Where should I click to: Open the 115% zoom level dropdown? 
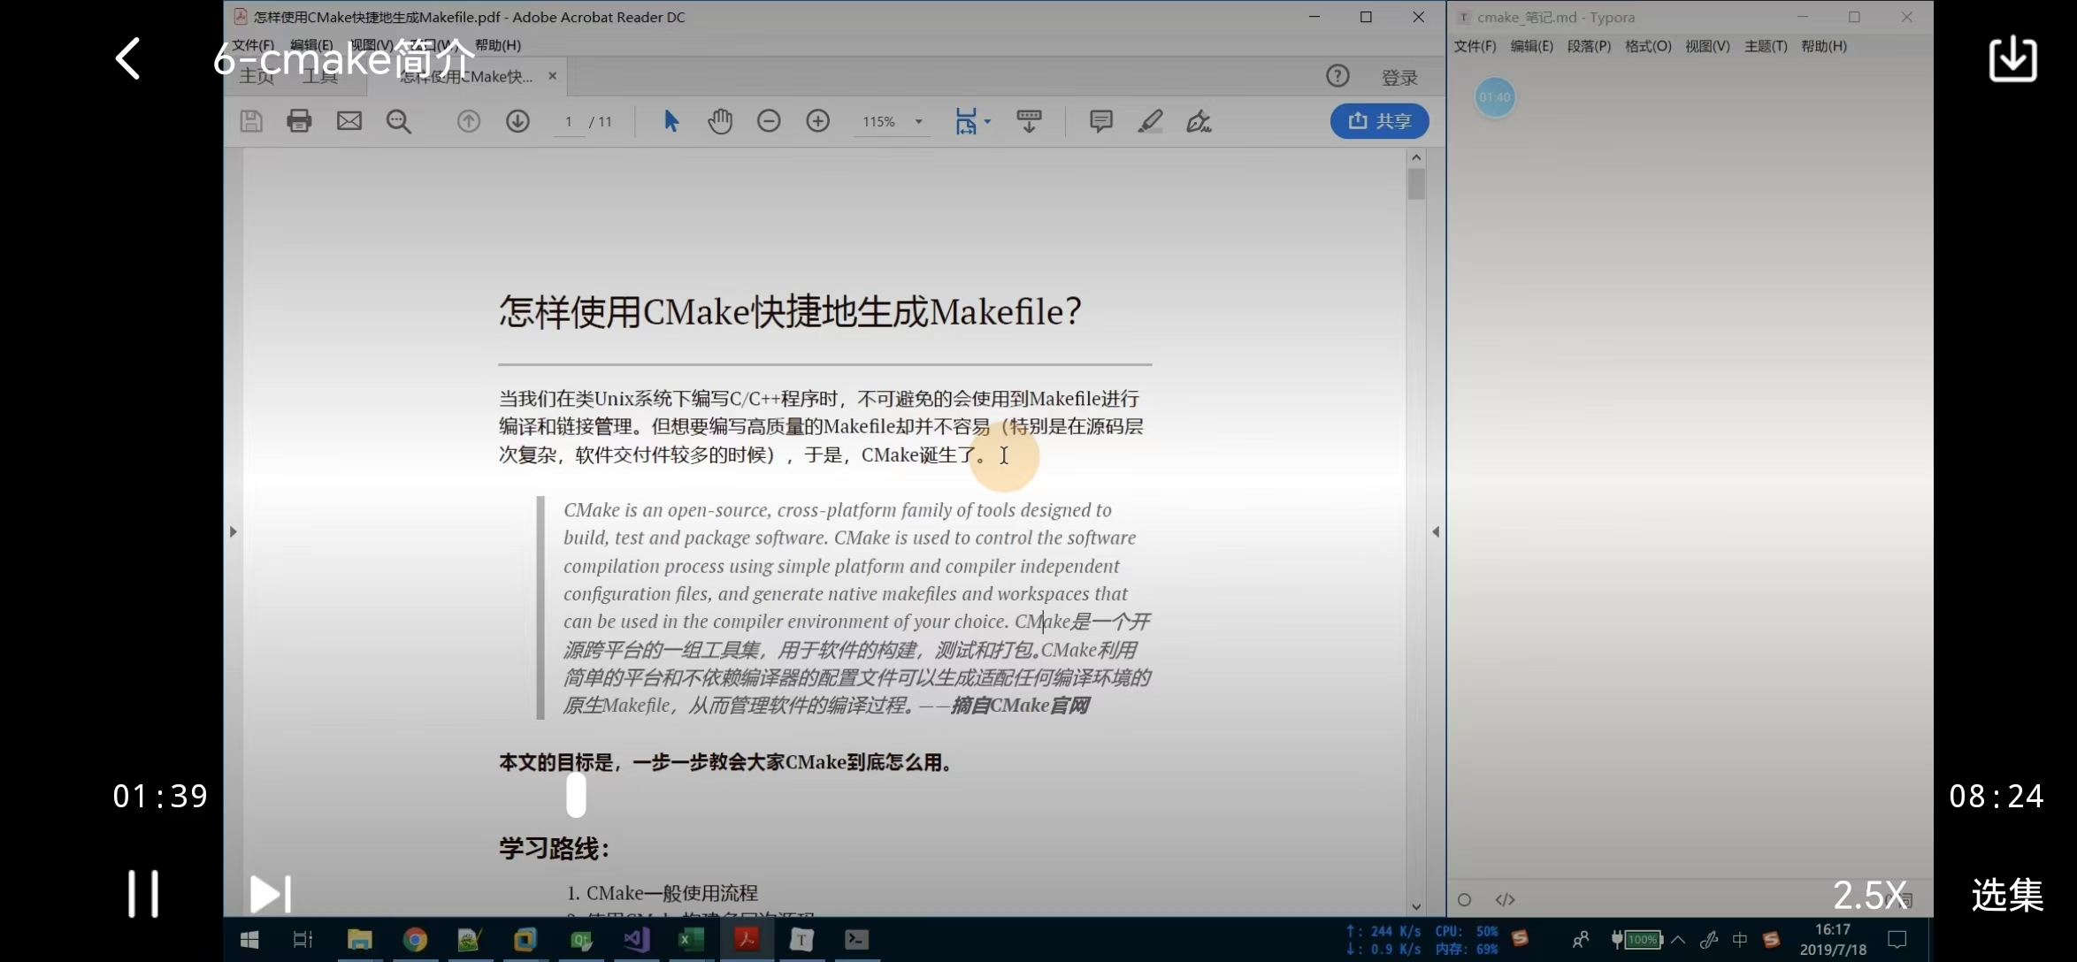[x=892, y=122]
